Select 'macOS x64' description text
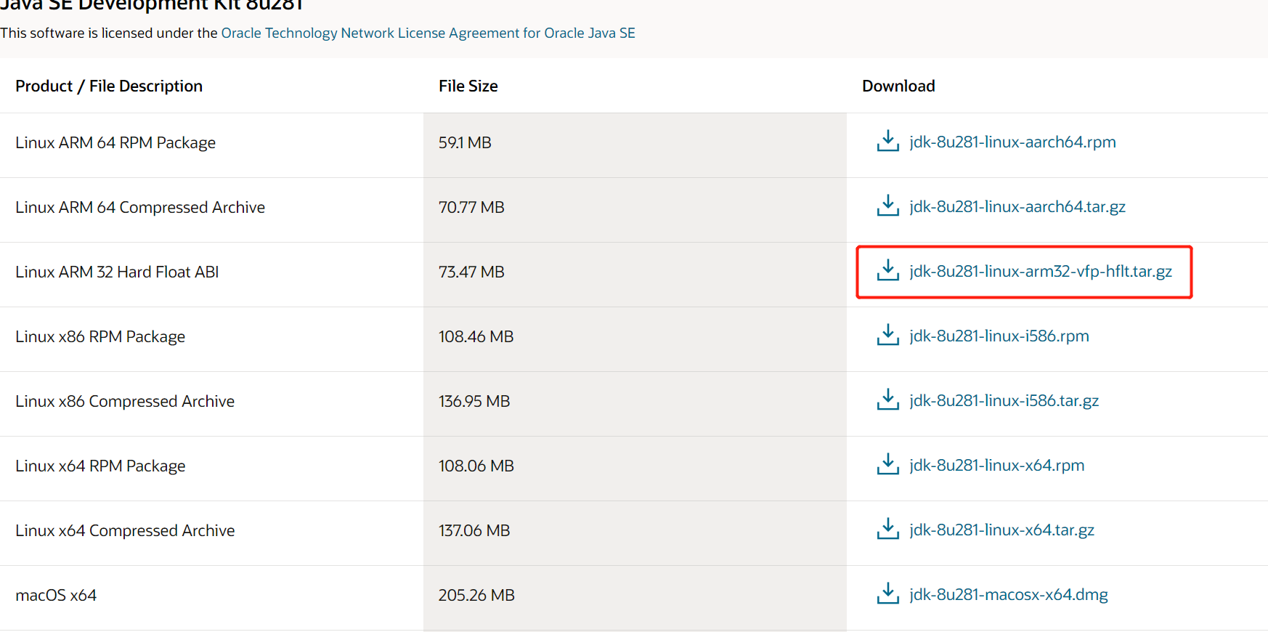Screen dimensions: 1268x632 pyautogui.click(x=56, y=595)
